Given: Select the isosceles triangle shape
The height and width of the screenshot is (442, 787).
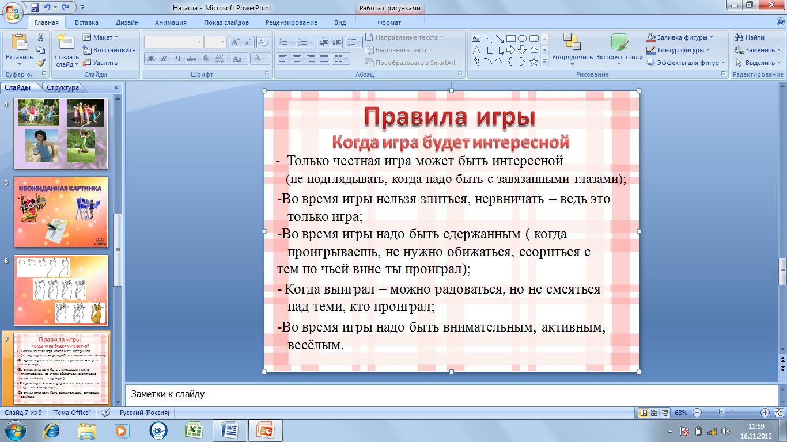Looking at the screenshot, I should (476, 50).
